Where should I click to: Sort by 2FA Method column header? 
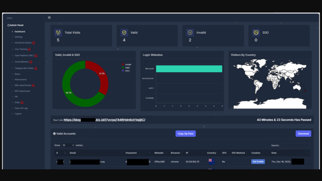tap(238, 153)
